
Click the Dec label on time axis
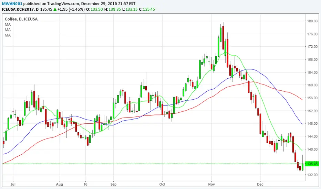pyautogui.click(x=260, y=184)
